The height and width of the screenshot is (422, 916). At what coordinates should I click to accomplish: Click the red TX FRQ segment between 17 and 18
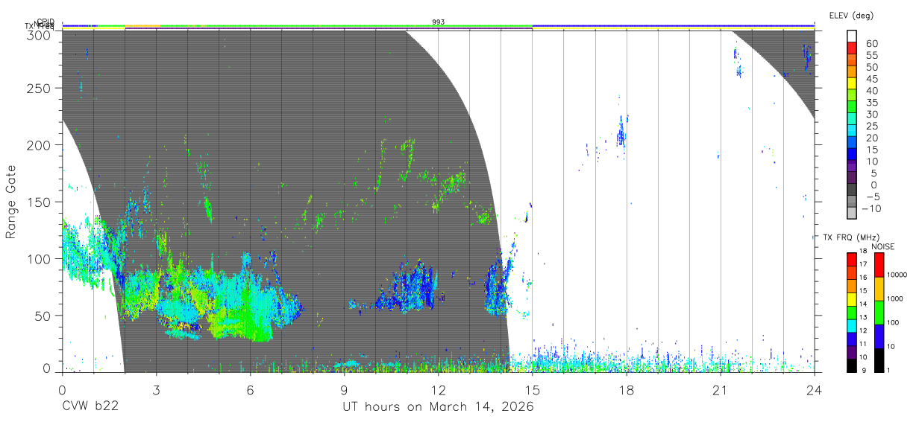click(x=852, y=259)
